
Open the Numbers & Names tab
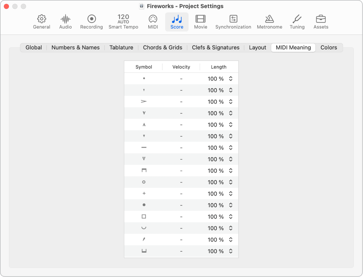(x=75, y=47)
